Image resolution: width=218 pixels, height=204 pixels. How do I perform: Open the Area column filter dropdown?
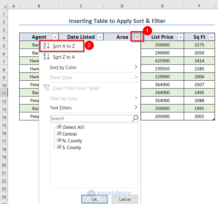coord(137,37)
